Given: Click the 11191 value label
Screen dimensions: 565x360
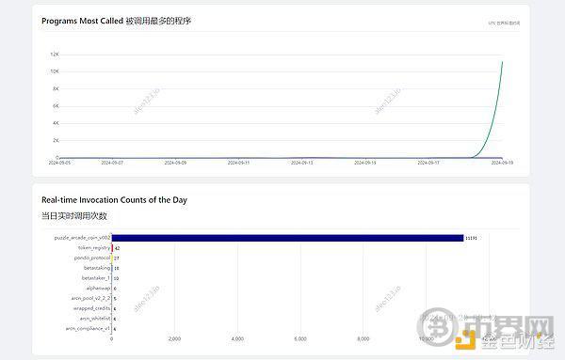Looking at the screenshot, I should (x=472, y=238).
